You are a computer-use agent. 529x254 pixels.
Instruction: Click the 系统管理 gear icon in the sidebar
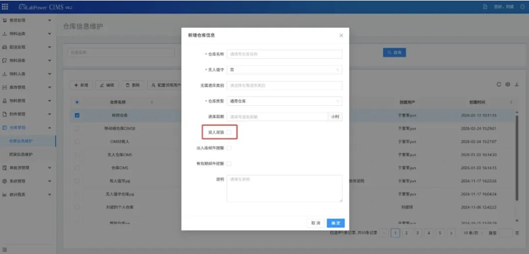point(5,181)
